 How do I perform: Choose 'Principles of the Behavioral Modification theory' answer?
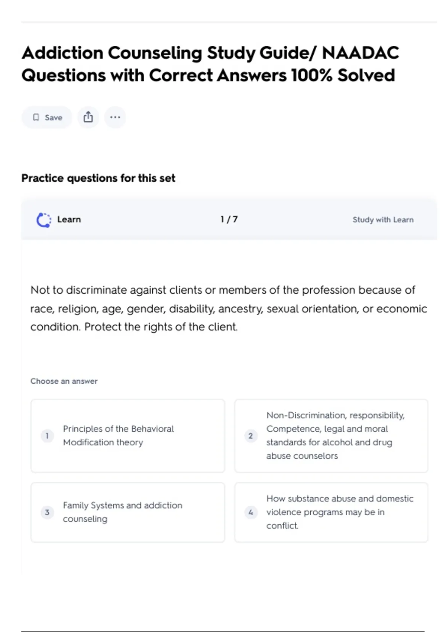tap(118, 436)
